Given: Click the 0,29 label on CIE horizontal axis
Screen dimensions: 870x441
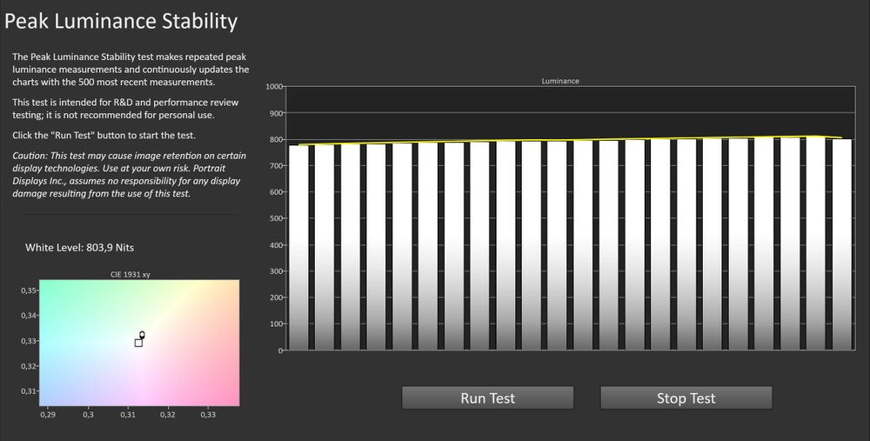Looking at the screenshot, I should click(48, 416).
